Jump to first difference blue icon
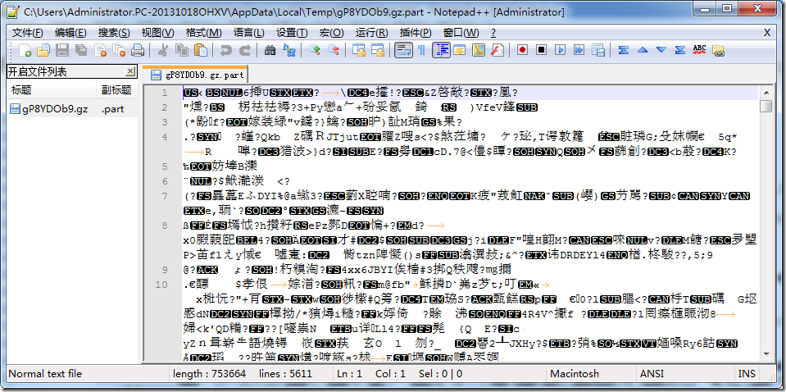 623,50
